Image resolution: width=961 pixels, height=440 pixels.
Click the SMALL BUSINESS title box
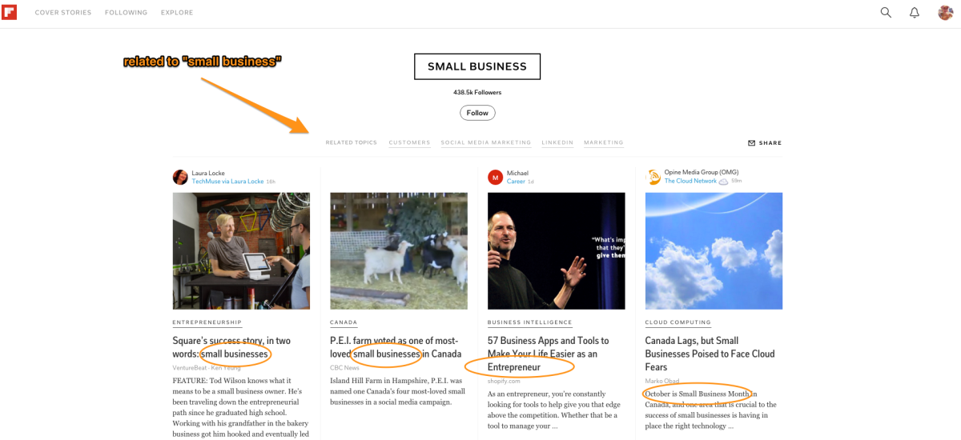point(477,66)
